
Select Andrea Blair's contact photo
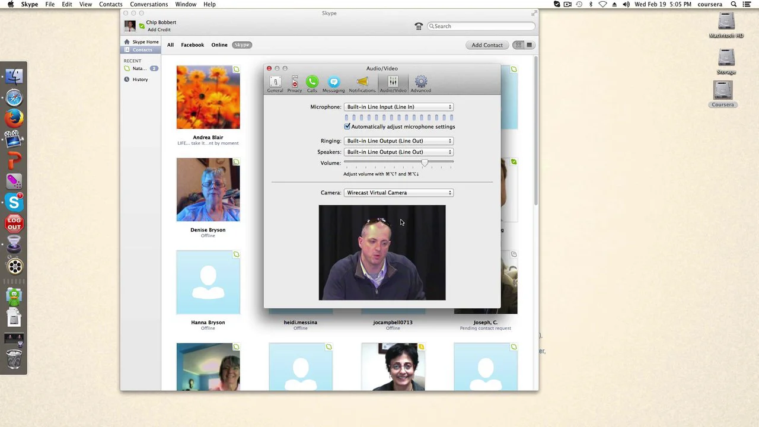pos(208,97)
